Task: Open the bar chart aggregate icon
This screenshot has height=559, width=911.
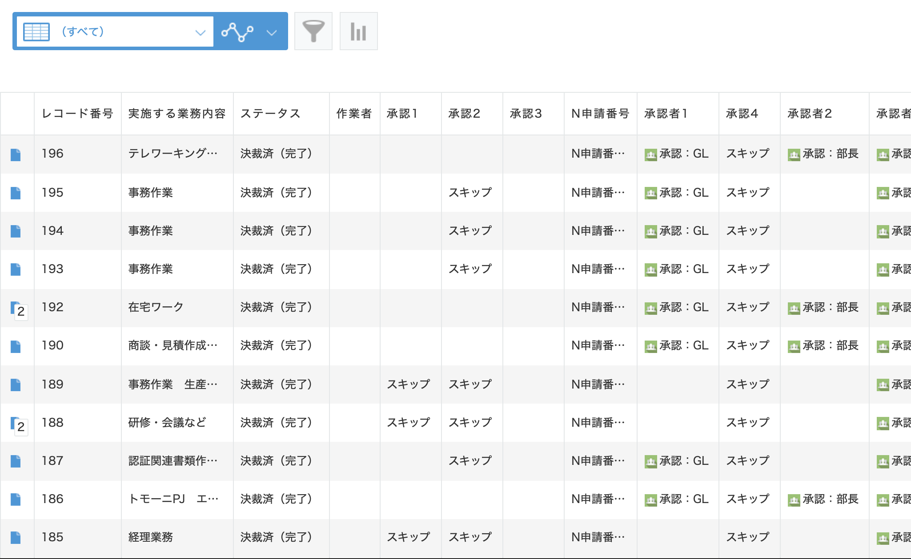Action: 358,31
